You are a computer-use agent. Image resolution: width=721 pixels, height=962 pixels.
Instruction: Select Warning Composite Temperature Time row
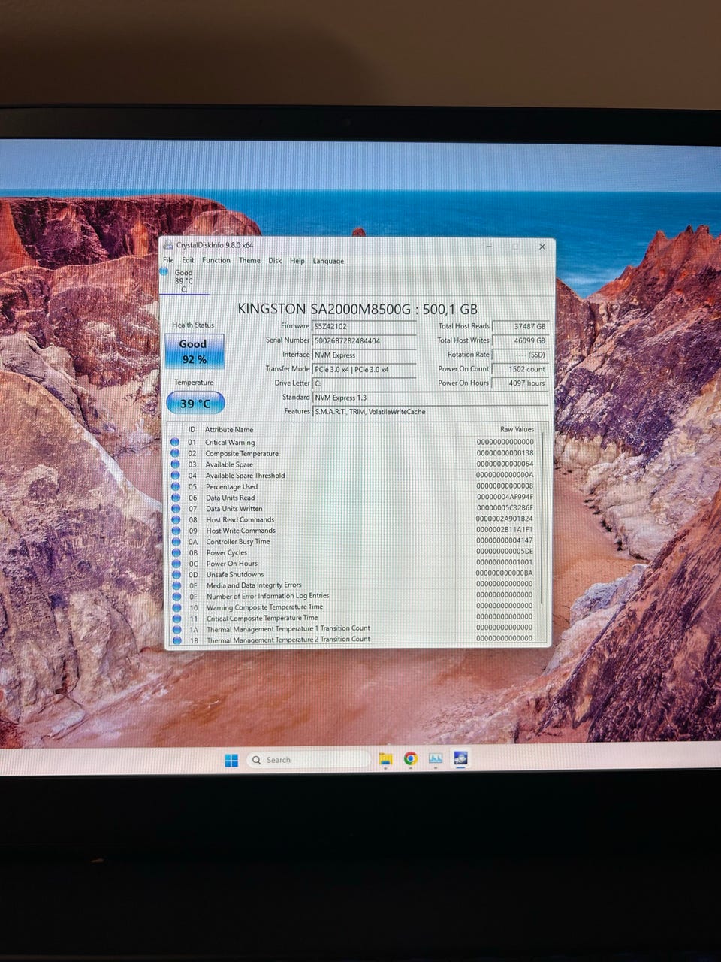coord(353,607)
